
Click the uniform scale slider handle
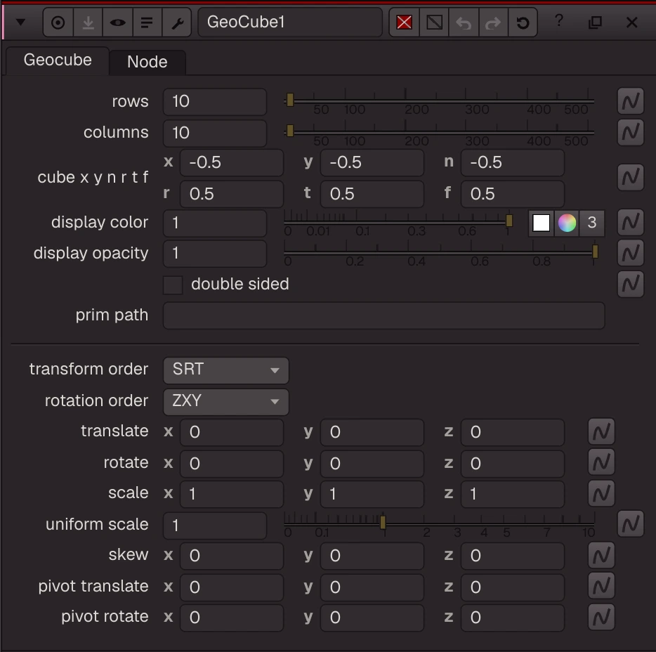(x=383, y=522)
